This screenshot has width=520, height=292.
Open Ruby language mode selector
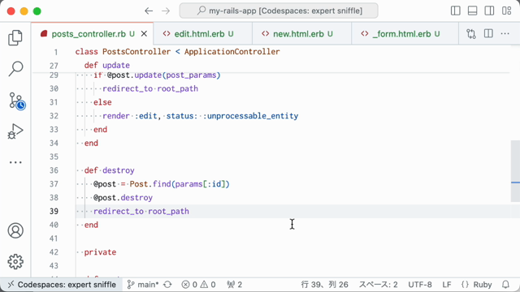click(477, 285)
